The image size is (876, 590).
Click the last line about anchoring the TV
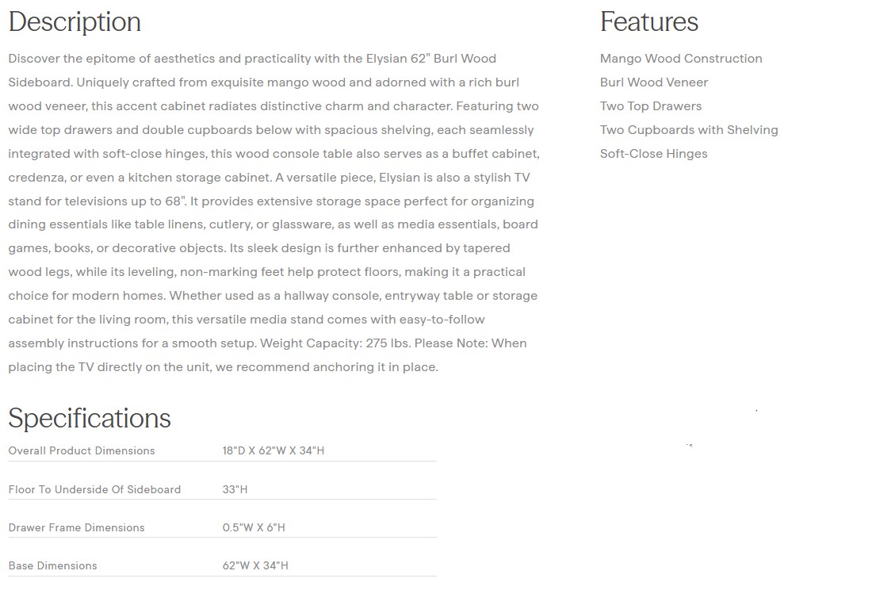tap(223, 367)
